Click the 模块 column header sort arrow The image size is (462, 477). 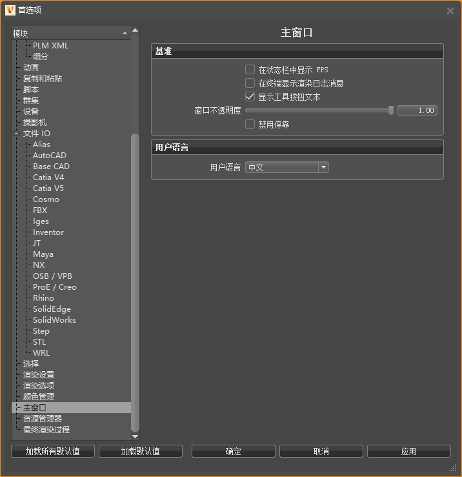(x=125, y=33)
